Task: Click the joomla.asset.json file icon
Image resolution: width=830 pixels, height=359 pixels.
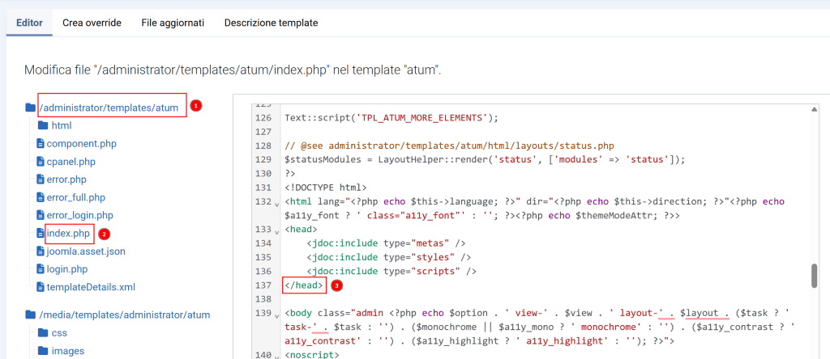Action: [41, 251]
